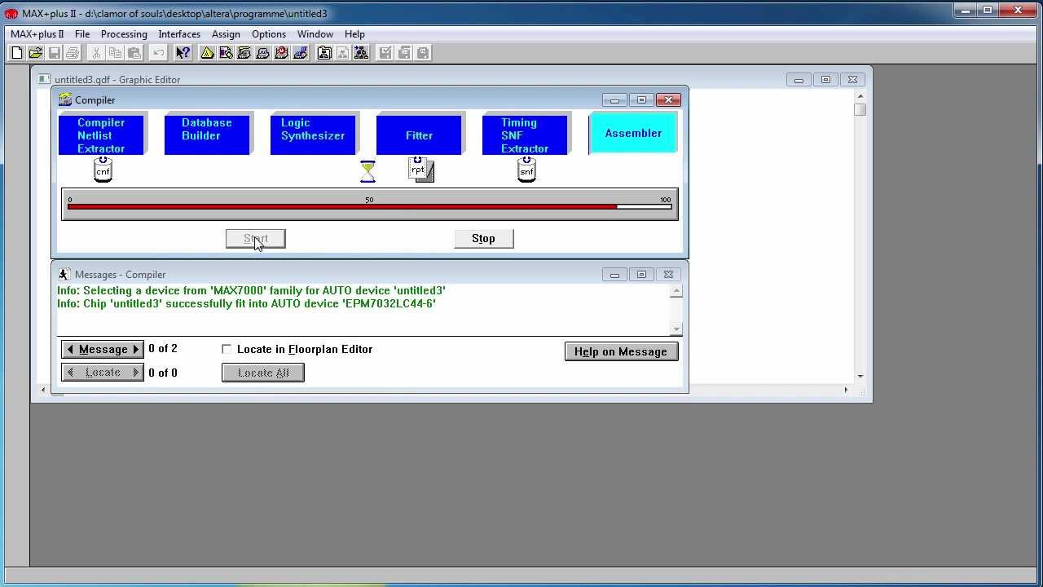1043x587 pixels.
Task: Enable Locate in Floorplan Editor checkbox
Action: pyautogui.click(x=227, y=349)
